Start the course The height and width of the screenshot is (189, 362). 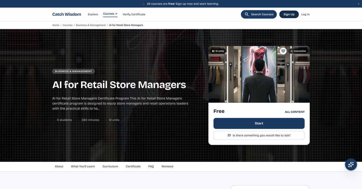click(259, 123)
